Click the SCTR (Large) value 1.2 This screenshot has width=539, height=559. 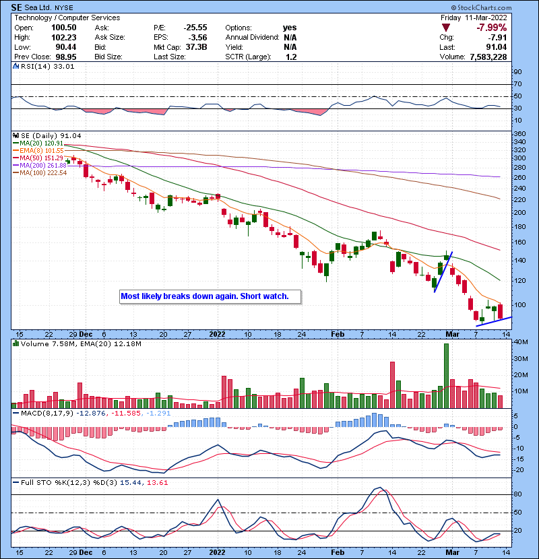click(x=291, y=57)
